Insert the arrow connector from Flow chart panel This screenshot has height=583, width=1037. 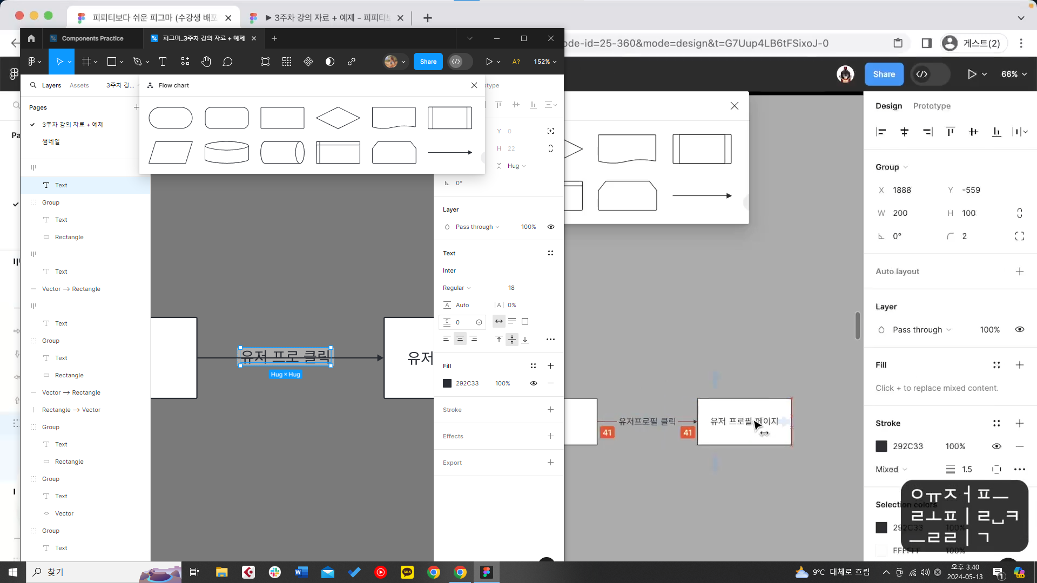[450, 152]
